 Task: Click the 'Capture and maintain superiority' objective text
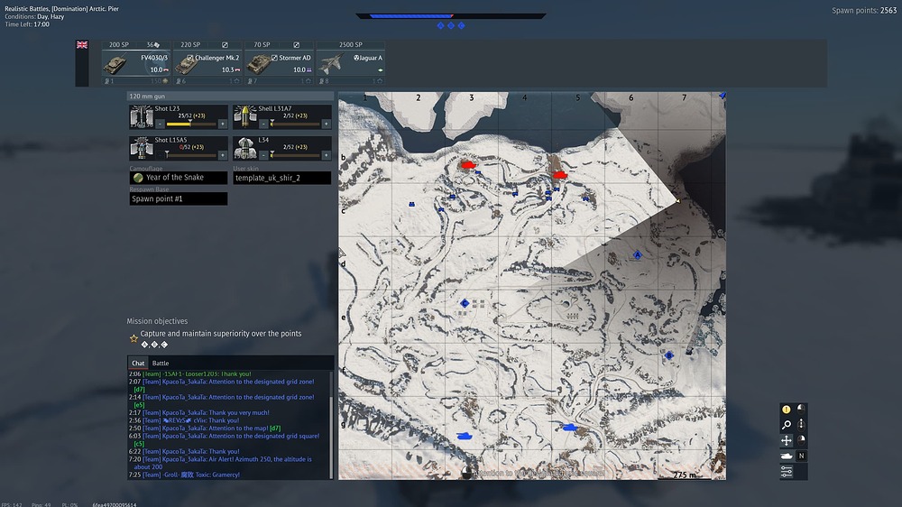click(221, 334)
